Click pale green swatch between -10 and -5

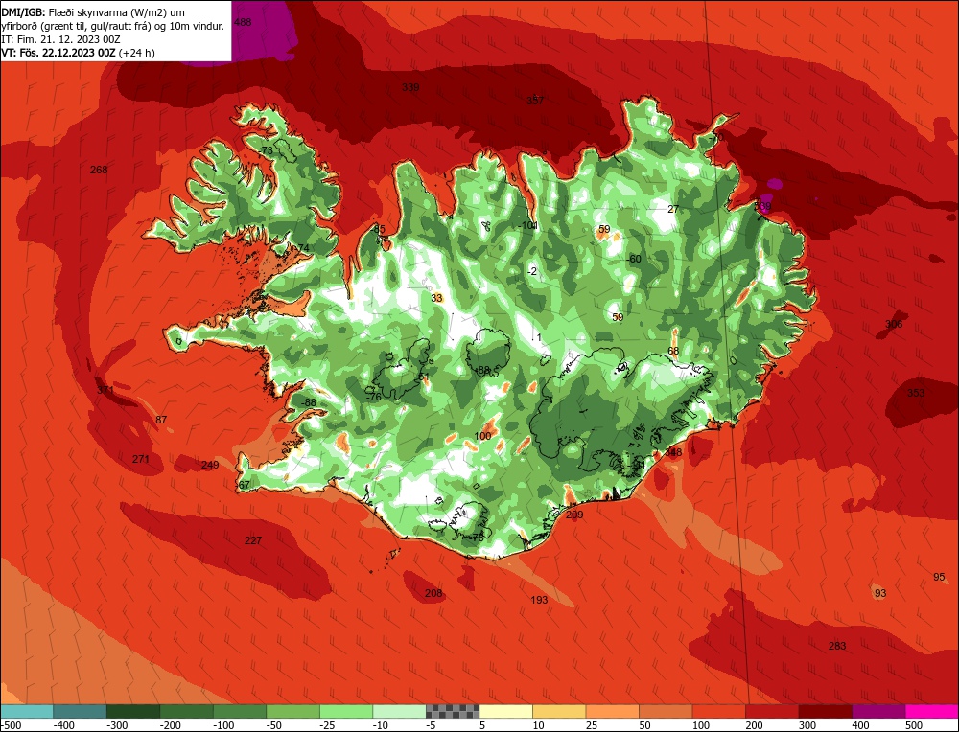[399, 711]
